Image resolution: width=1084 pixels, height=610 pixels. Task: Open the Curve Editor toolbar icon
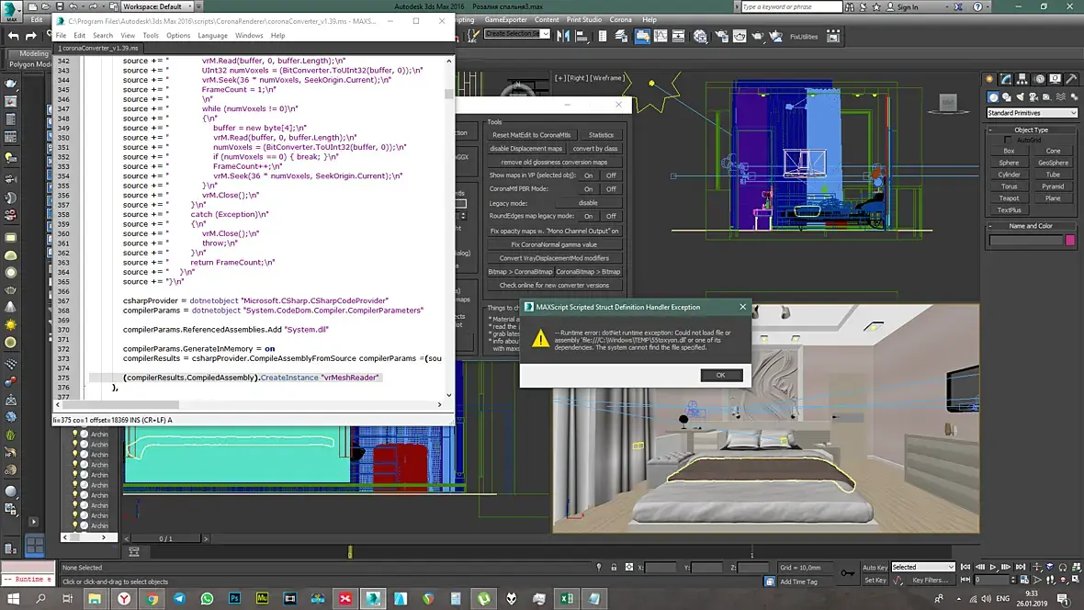tap(662, 37)
